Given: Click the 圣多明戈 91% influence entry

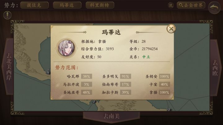Looking at the screenshot, I should coord(116,77).
